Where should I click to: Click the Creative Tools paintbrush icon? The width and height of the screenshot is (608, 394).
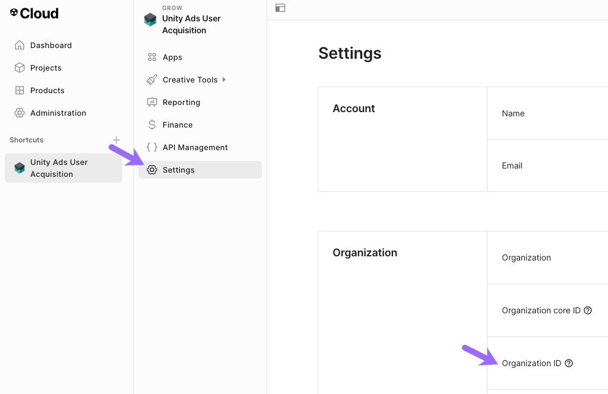[152, 80]
